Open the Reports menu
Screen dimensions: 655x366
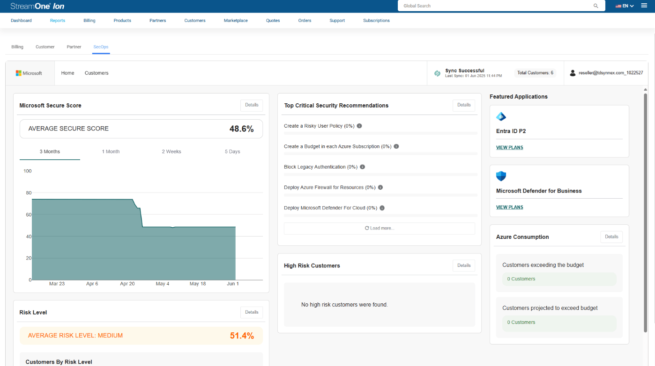click(58, 21)
